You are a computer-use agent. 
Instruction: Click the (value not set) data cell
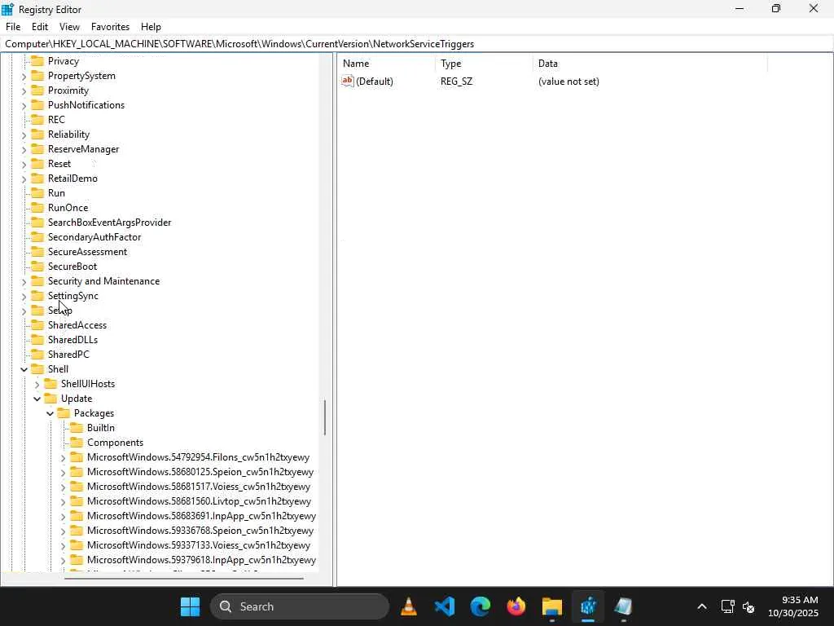tap(568, 81)
